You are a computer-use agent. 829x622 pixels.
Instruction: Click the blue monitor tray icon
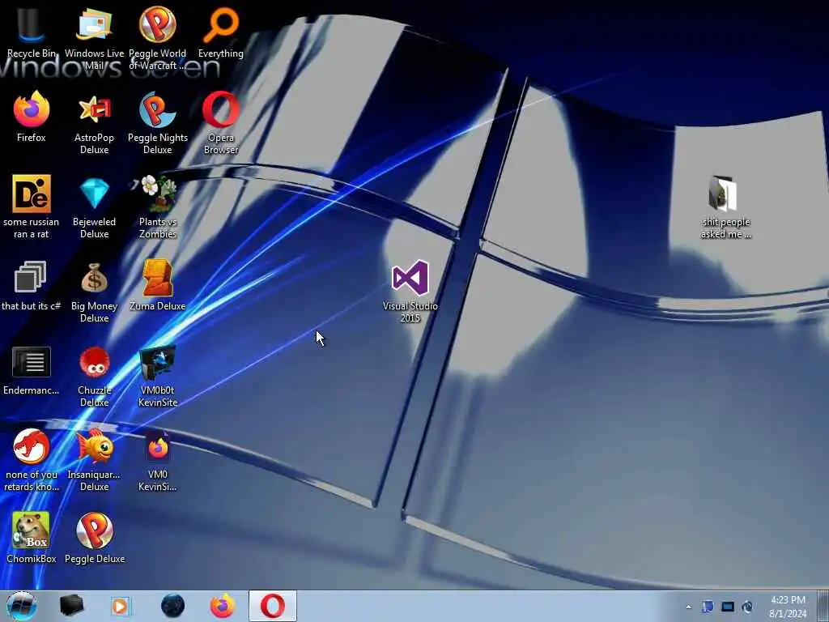point(728,607)
